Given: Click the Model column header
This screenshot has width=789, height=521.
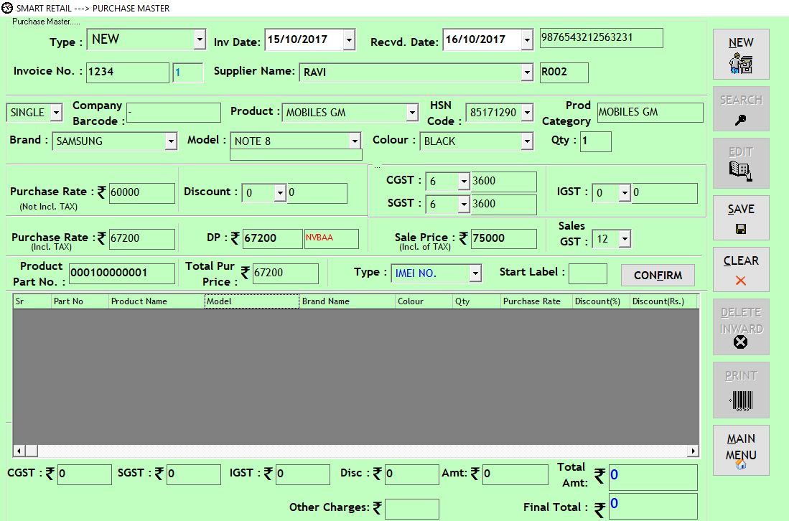Looking at the screenshot, I should [251, 301].
